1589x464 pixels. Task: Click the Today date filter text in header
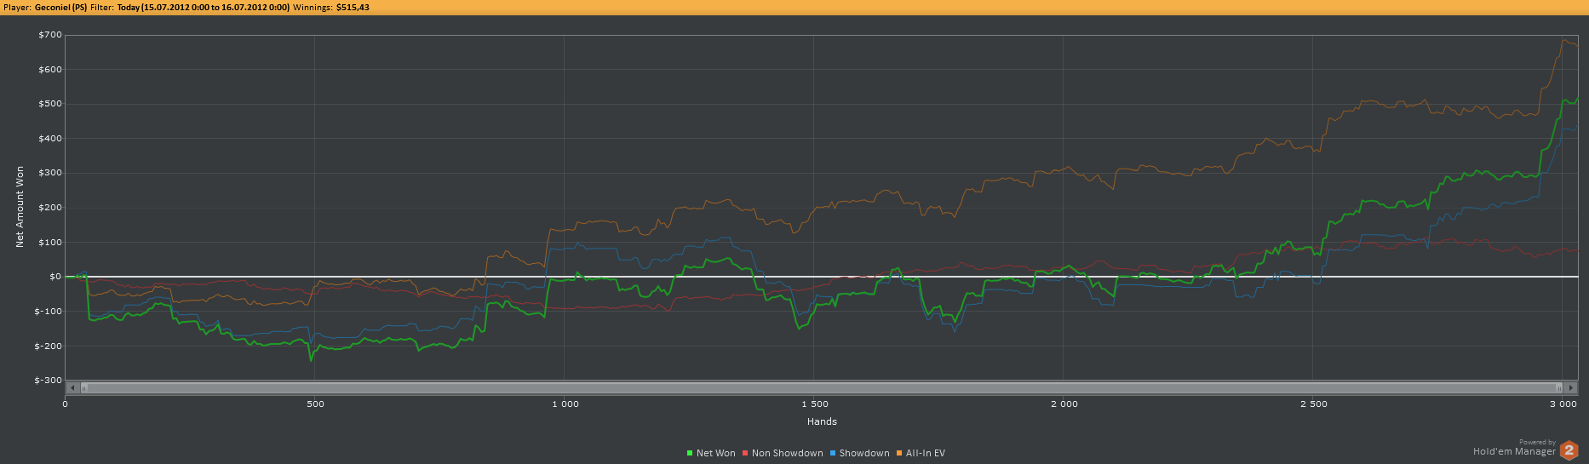click(x=203, y=8)
